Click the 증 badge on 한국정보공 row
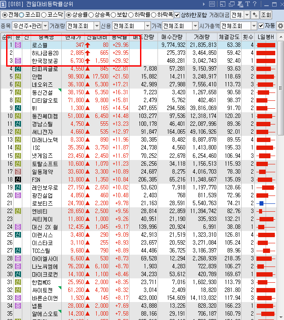284x320 pixels. (x=18, y=60)
